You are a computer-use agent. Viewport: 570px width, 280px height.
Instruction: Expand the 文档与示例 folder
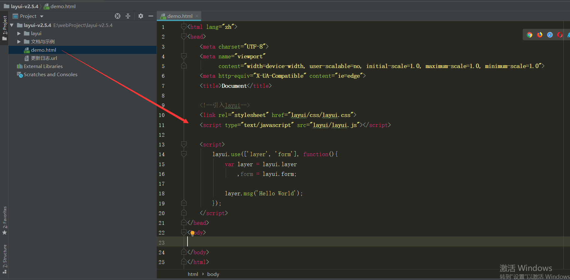[x=19, y=41]
